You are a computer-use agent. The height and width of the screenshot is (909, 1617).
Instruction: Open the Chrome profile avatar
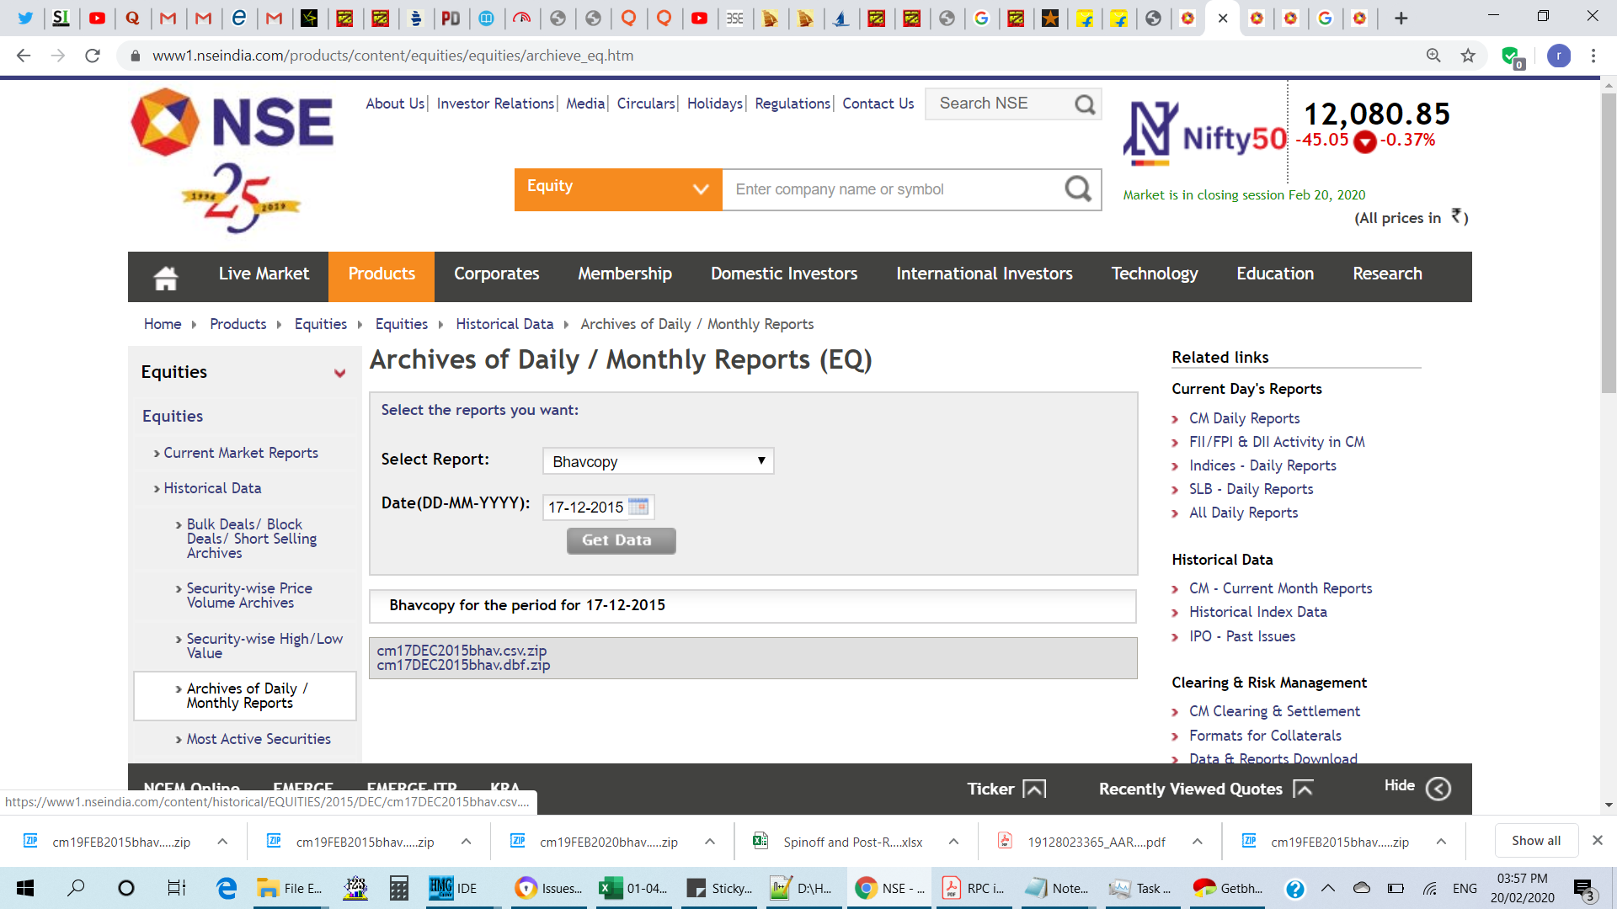[x=1559, y=56]
